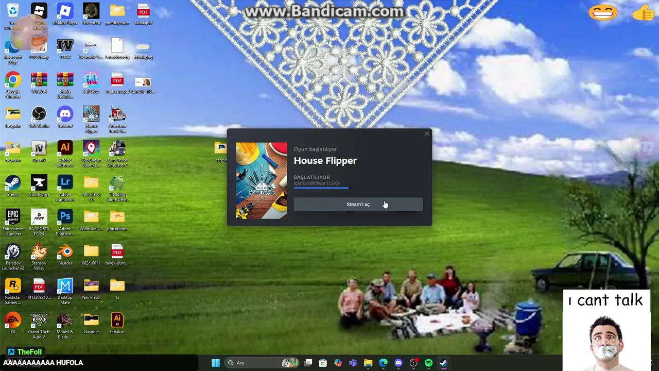Image resolution: width=659 pixels, height=371 pixels.
Task: Close the House Flipper launch dialog
Action: tap(427, 134)
